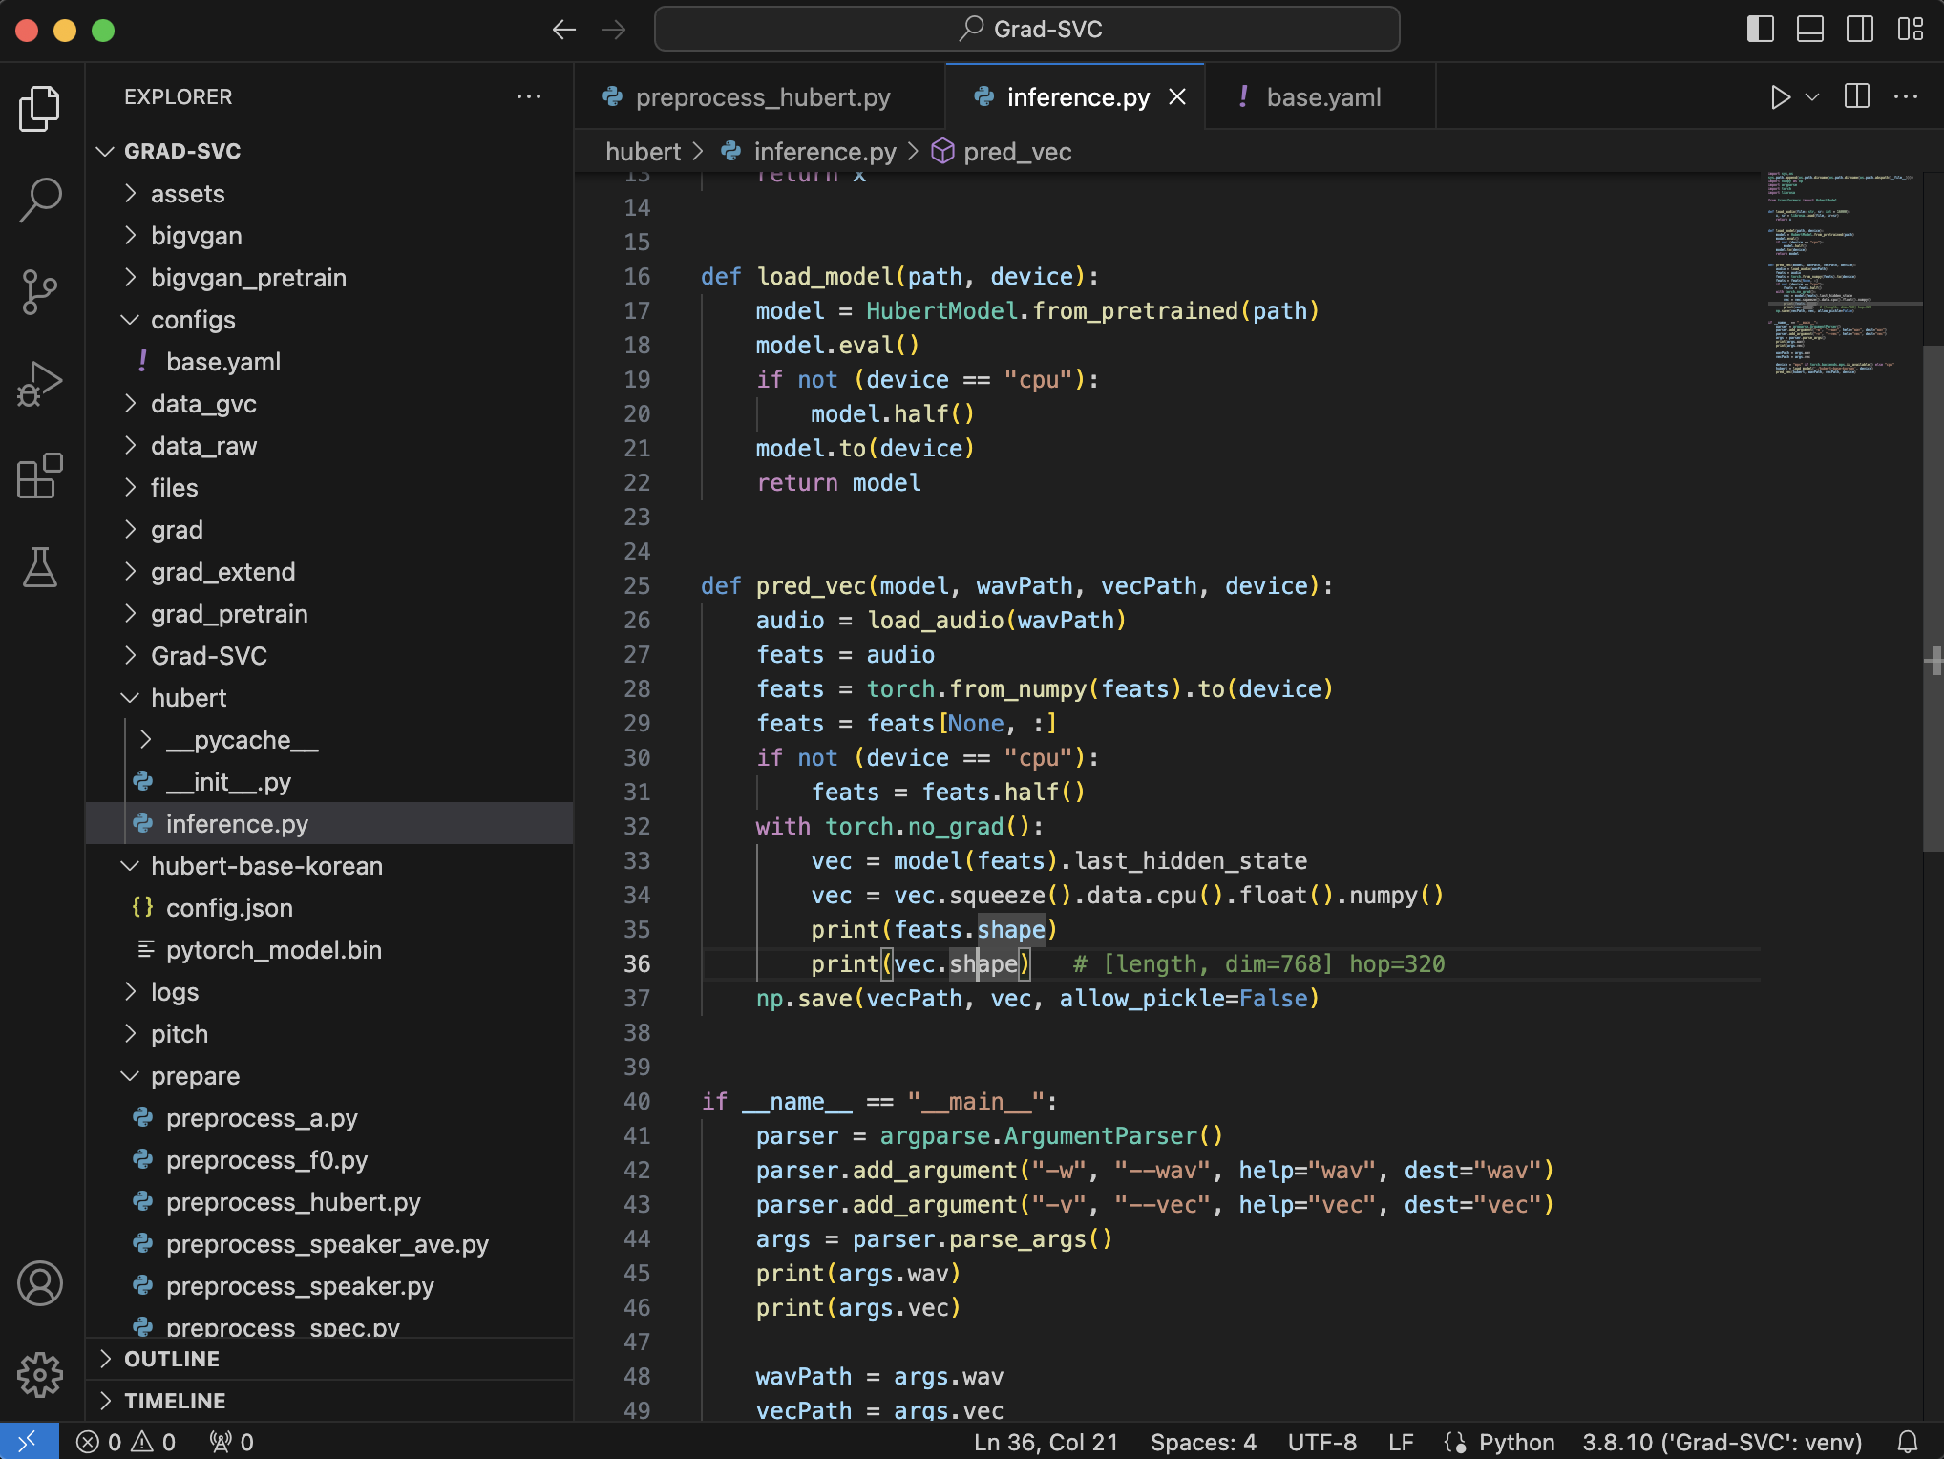
Task: Show errors and warnings count panel
Action: tap(126, 1442)
